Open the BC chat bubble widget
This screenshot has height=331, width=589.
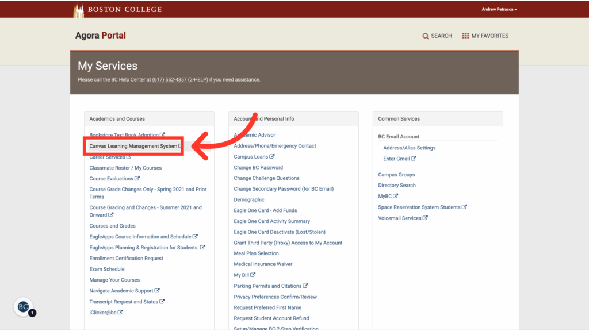23,307
